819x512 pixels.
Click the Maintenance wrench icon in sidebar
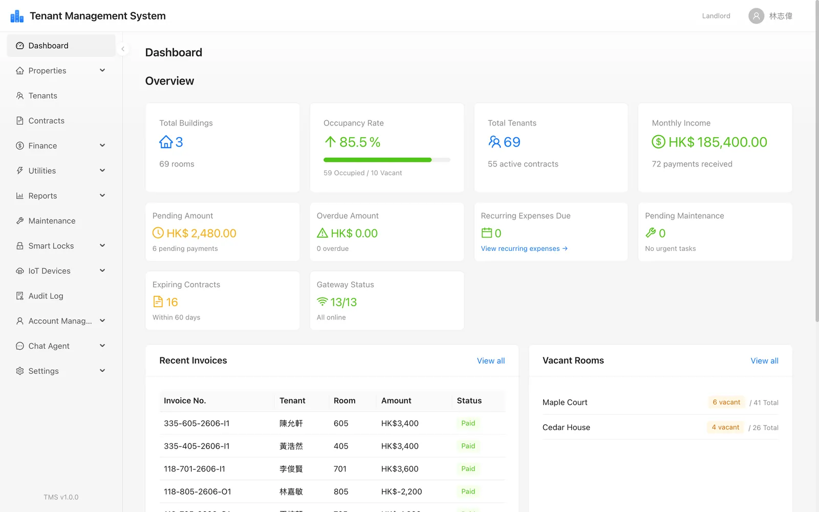click(x=20, y=221)
